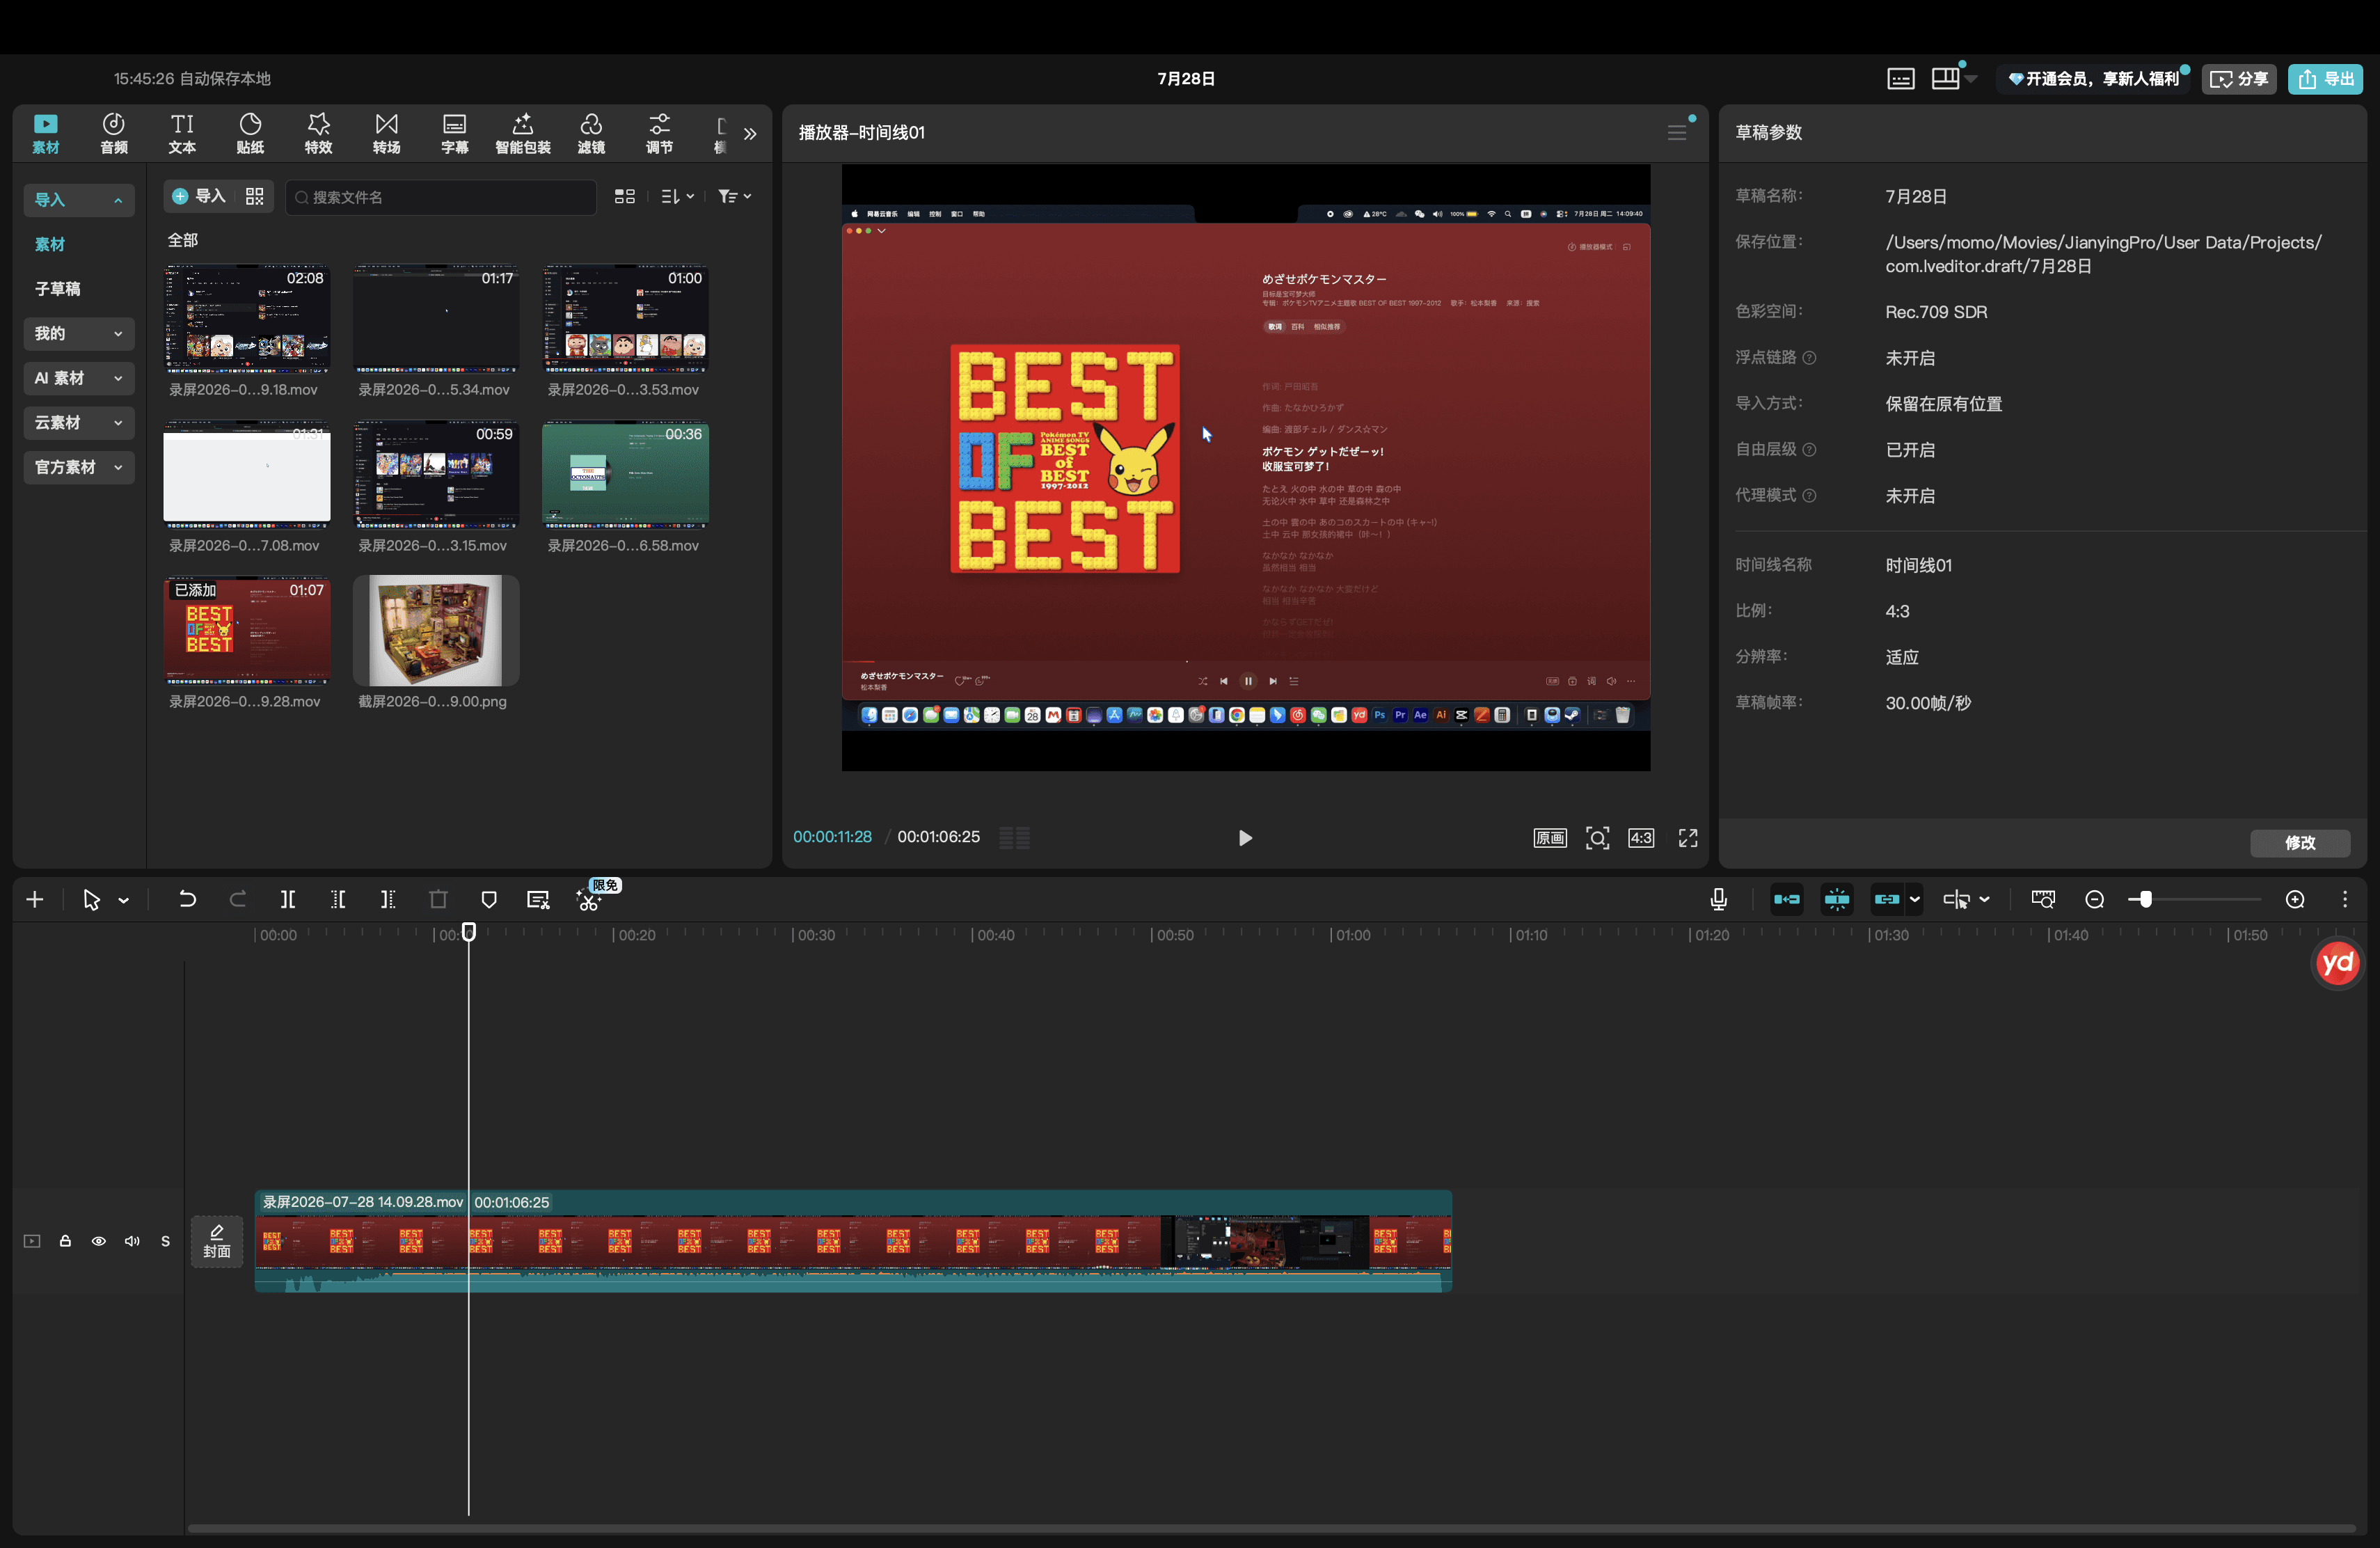
Task: Toggle 原画 original quality preview
Action: tap(1550, 838)
